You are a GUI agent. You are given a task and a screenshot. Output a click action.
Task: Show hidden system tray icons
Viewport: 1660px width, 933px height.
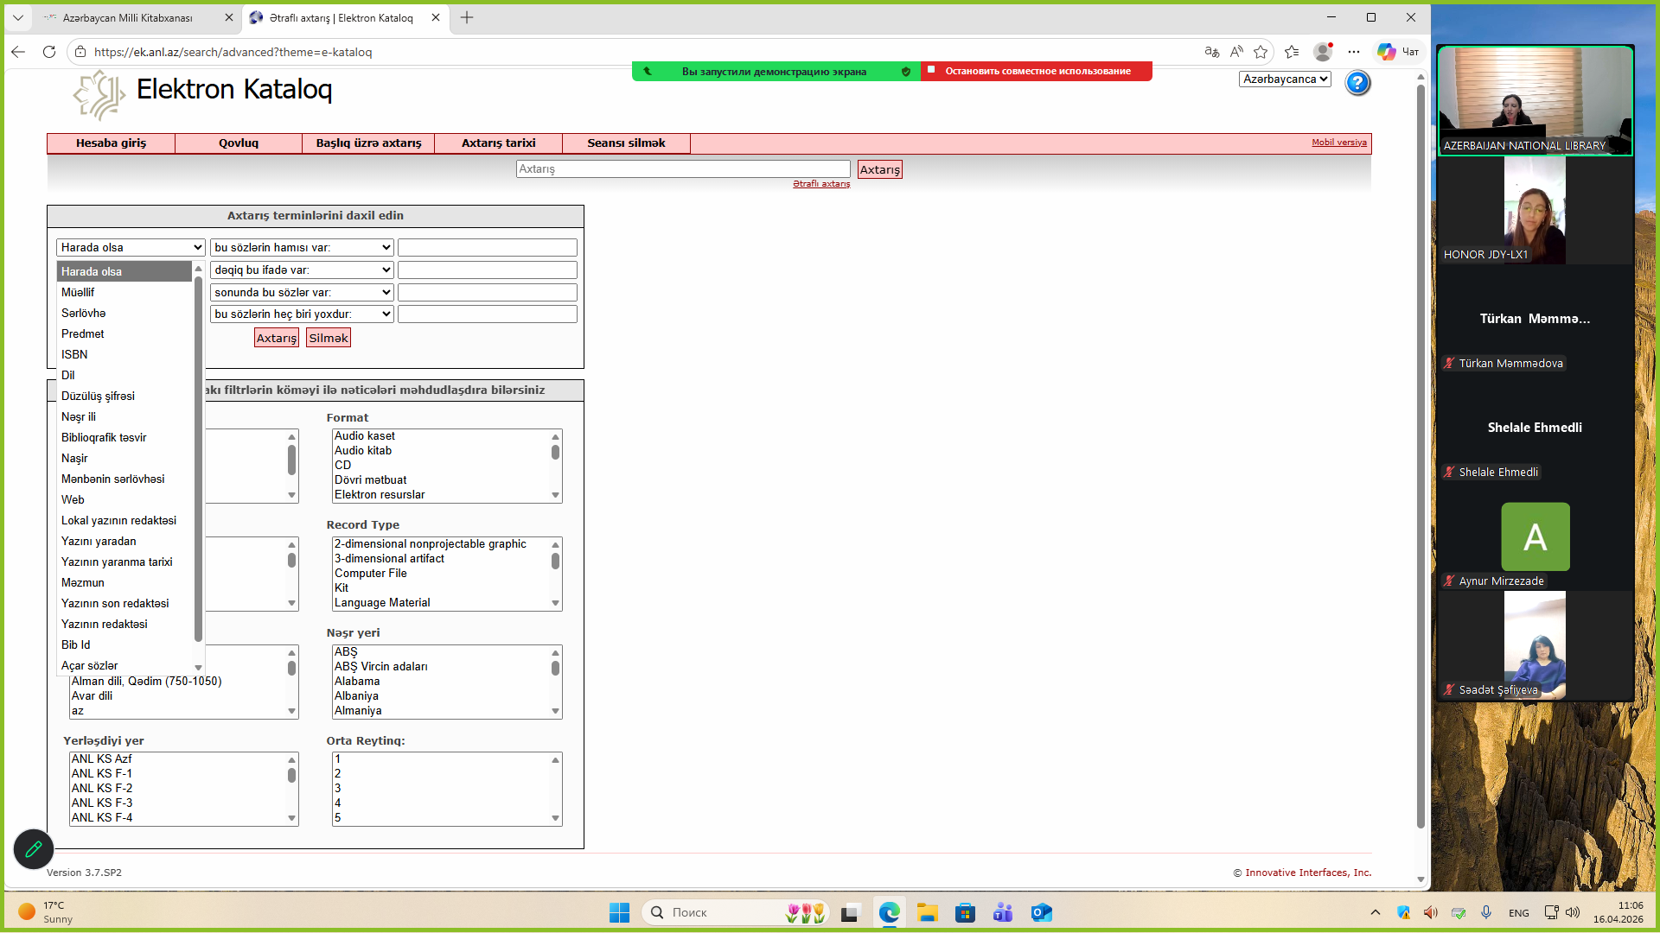click(x=1376, y=912)
